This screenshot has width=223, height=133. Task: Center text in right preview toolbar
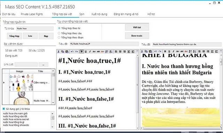tap(204, 51)
